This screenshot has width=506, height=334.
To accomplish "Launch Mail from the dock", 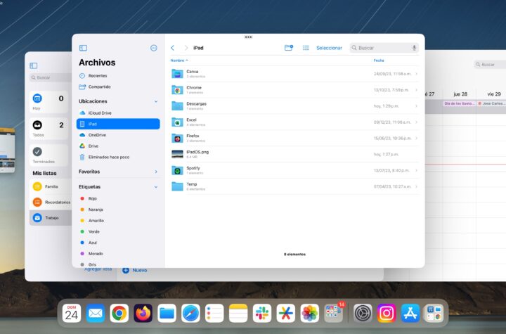I will [96, 313].
